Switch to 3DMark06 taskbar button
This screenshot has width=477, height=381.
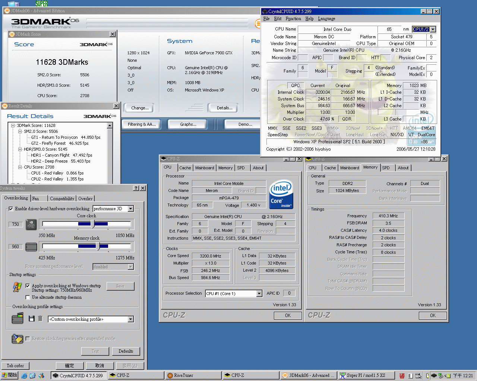coord(308,375)
